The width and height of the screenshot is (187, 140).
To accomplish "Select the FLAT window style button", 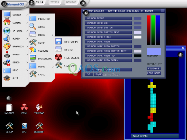I will [98, 74].
